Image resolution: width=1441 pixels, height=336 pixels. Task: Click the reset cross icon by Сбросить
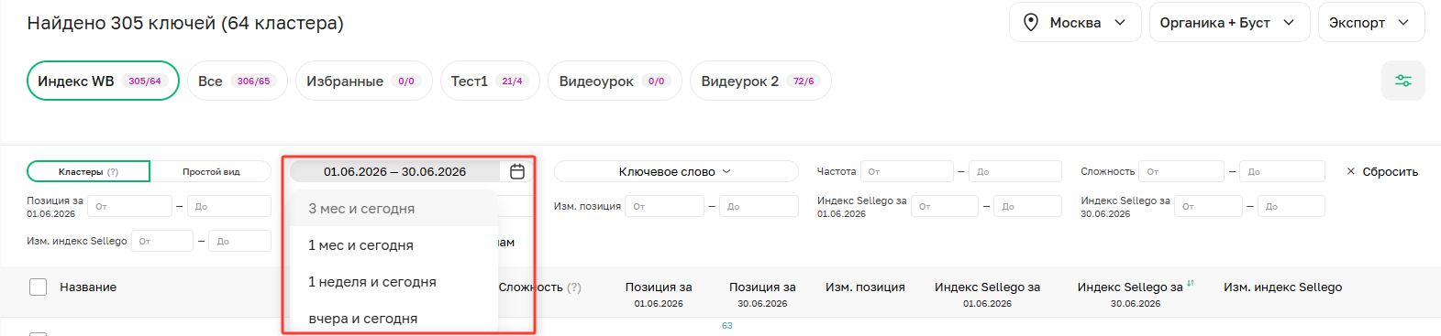point(1350,171)
